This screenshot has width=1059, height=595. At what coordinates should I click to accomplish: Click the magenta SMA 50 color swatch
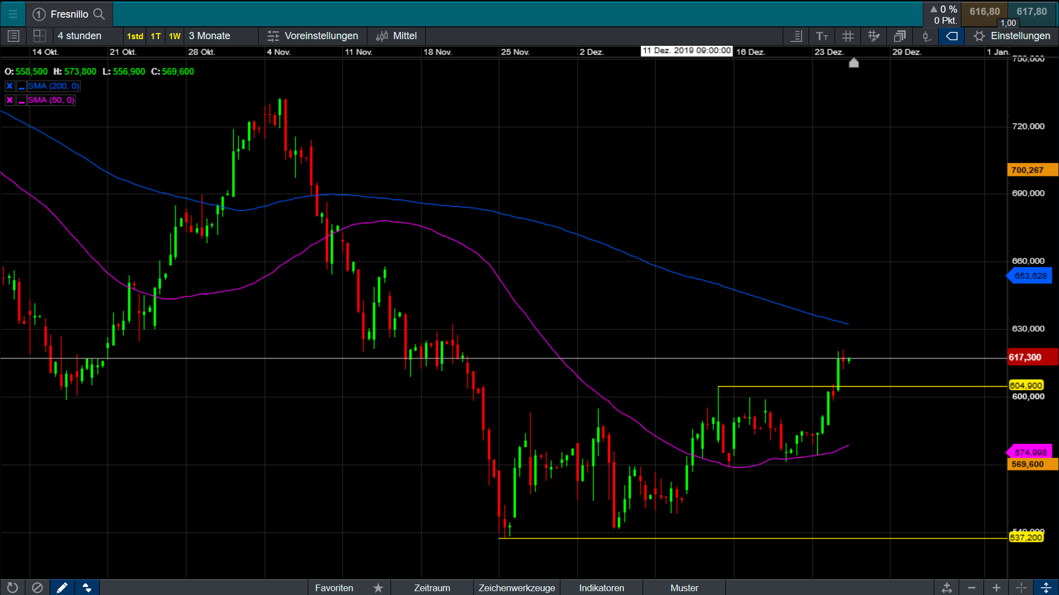22,100
